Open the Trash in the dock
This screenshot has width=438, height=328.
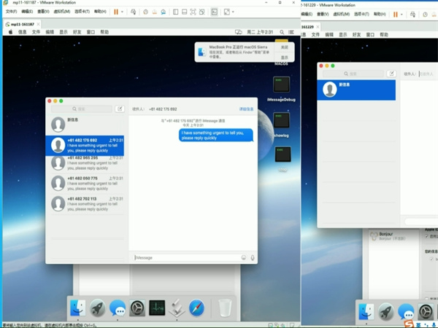224,308
